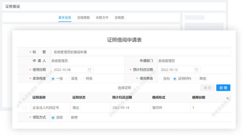
Task: Open the 预计归还日期 calendar icon
Action: (196, 70)
